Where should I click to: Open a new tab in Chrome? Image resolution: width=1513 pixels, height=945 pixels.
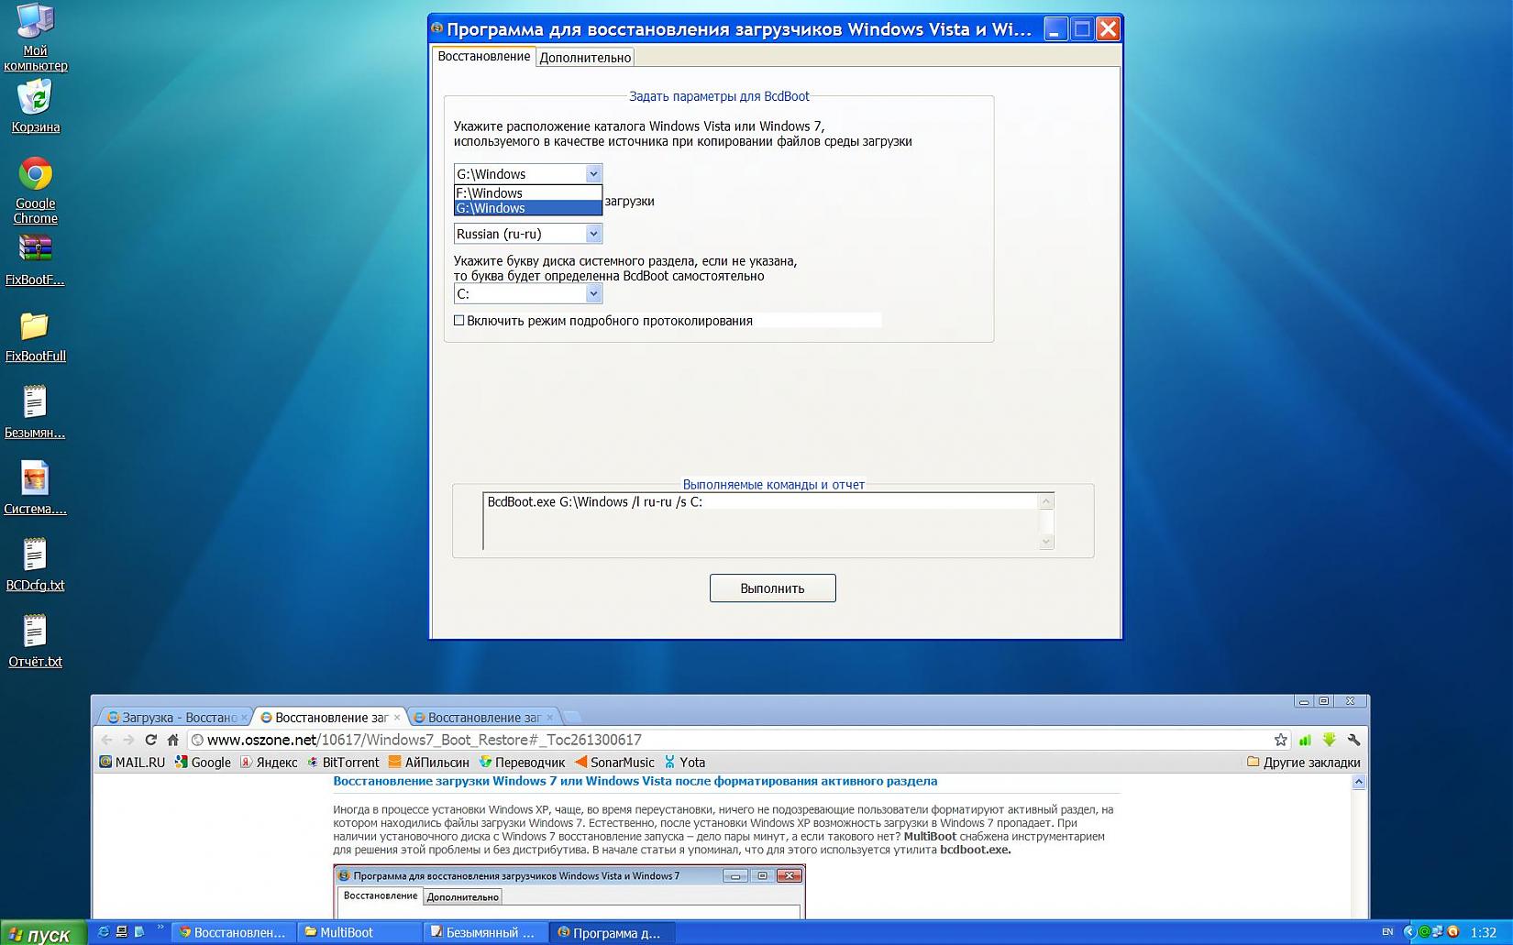(571, 717)
